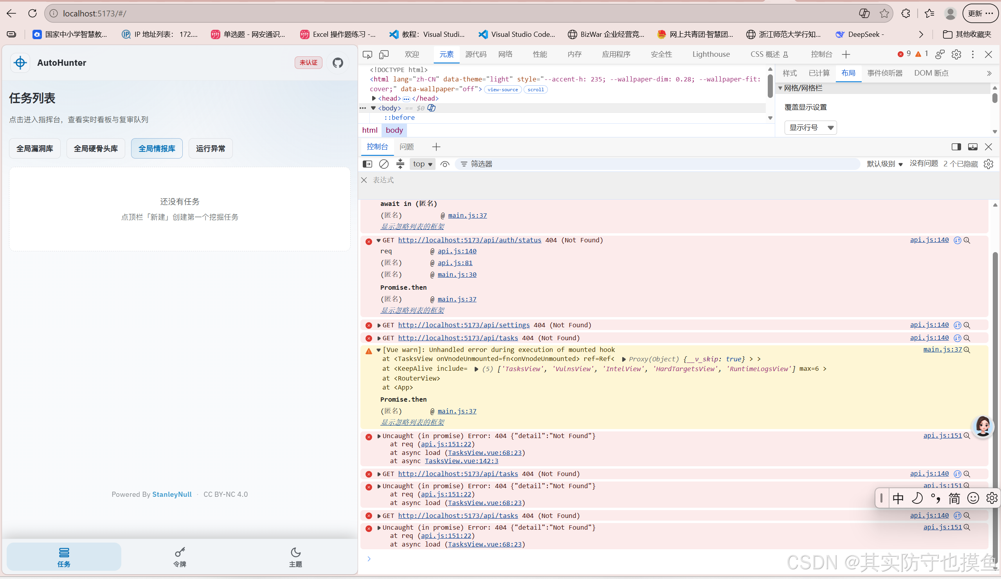Click the browser profile avatar

[x=950, y=14]
